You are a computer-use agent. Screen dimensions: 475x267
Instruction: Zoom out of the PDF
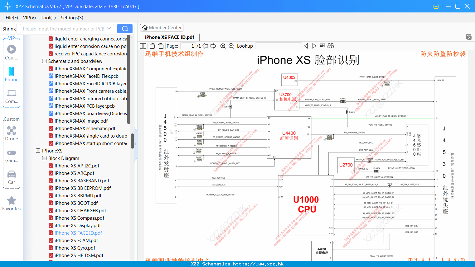point(231,46)
